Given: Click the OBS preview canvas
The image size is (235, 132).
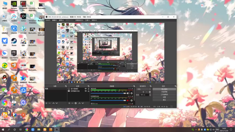Looking at the screenshot, I should click(x=110, y=53).
